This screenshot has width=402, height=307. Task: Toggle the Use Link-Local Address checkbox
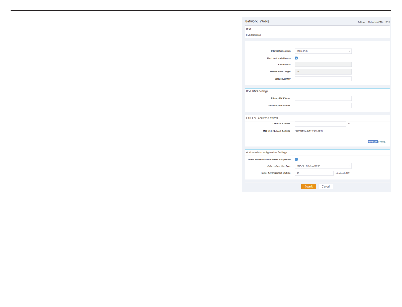tap(296, 58)
